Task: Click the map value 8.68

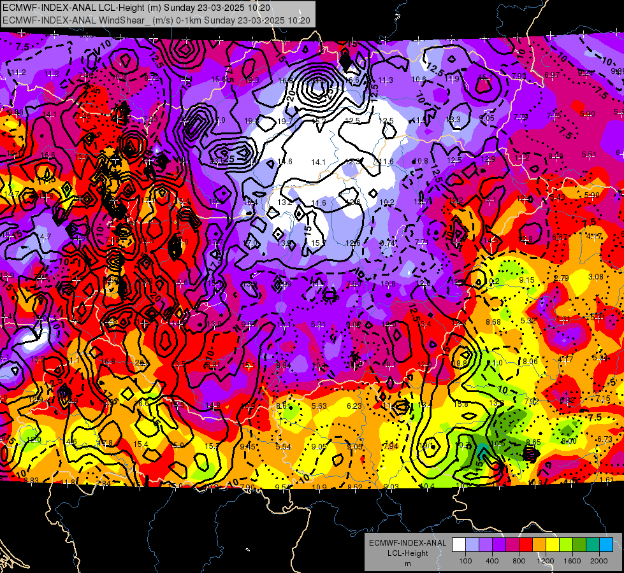Action: (493, 322)
